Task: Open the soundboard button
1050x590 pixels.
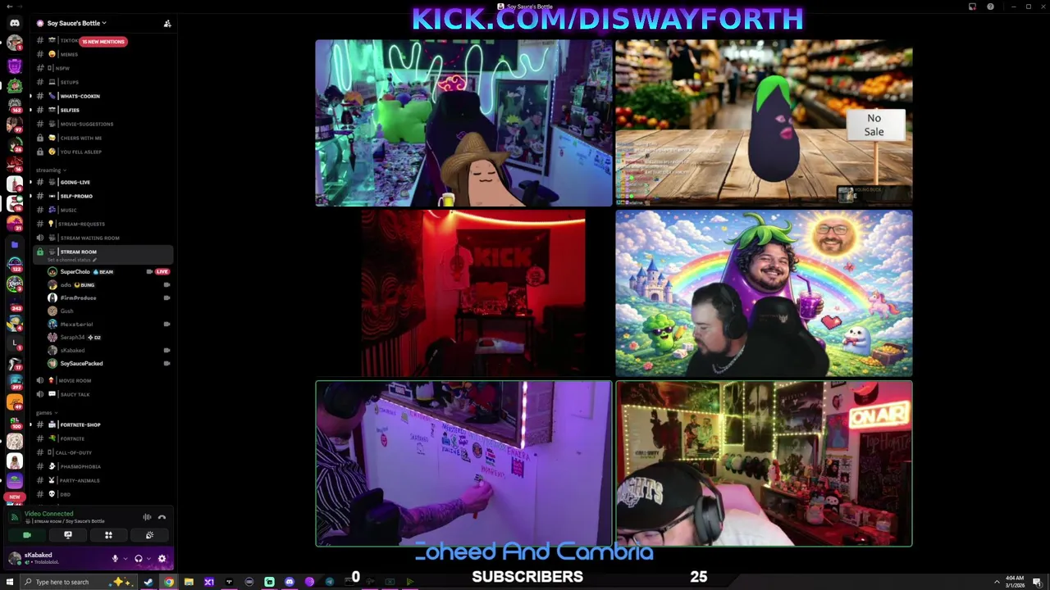Action: click(x=149, y=535)
